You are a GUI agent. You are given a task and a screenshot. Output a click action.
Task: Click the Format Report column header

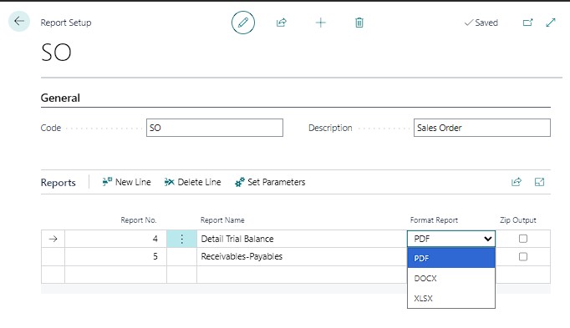[x=434, y=220]
